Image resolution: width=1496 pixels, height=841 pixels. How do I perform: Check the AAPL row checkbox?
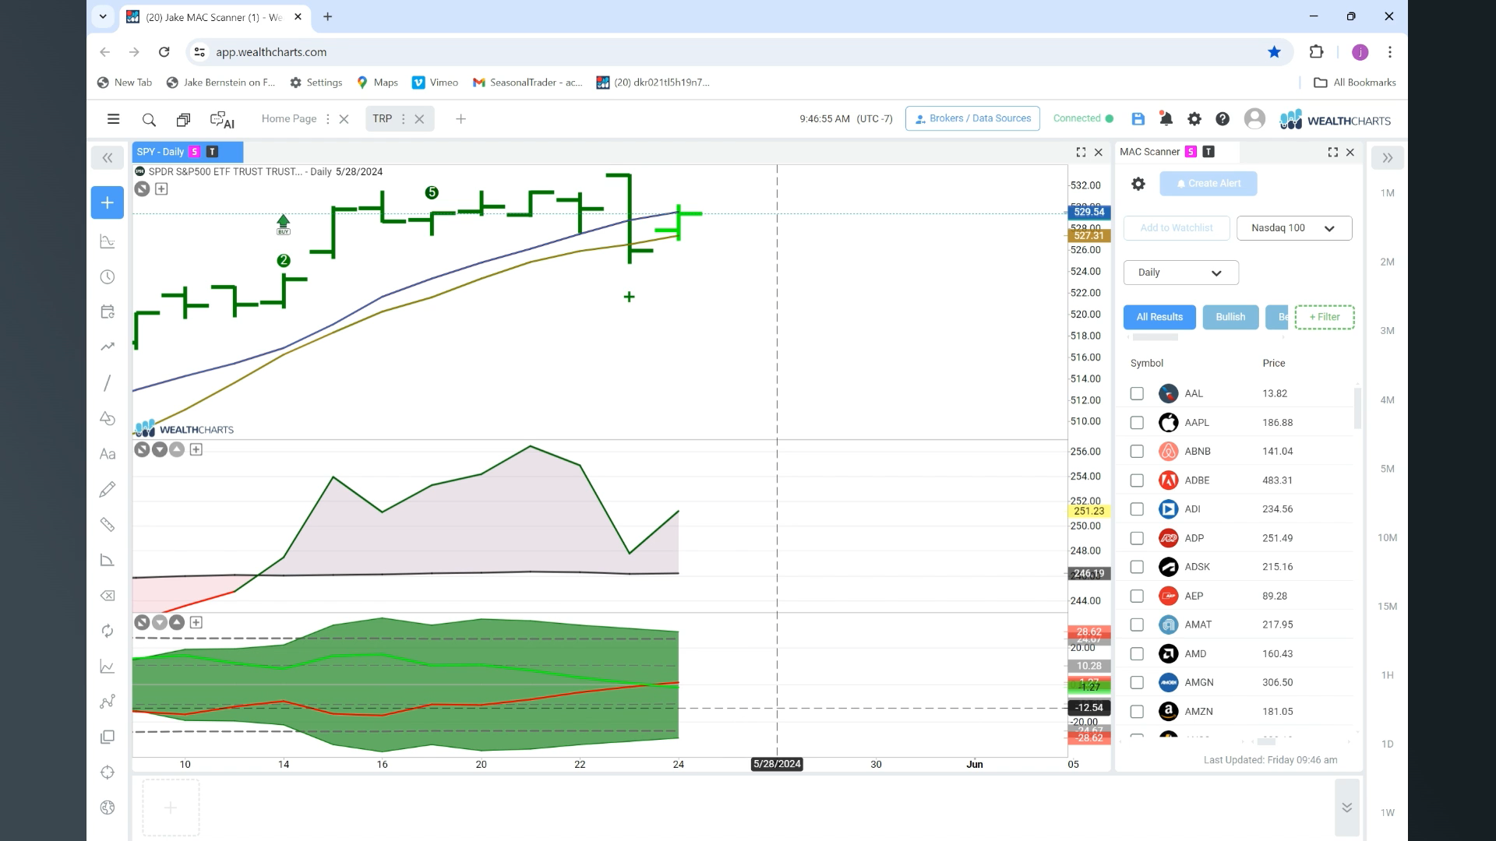[x=1137, y=422]
